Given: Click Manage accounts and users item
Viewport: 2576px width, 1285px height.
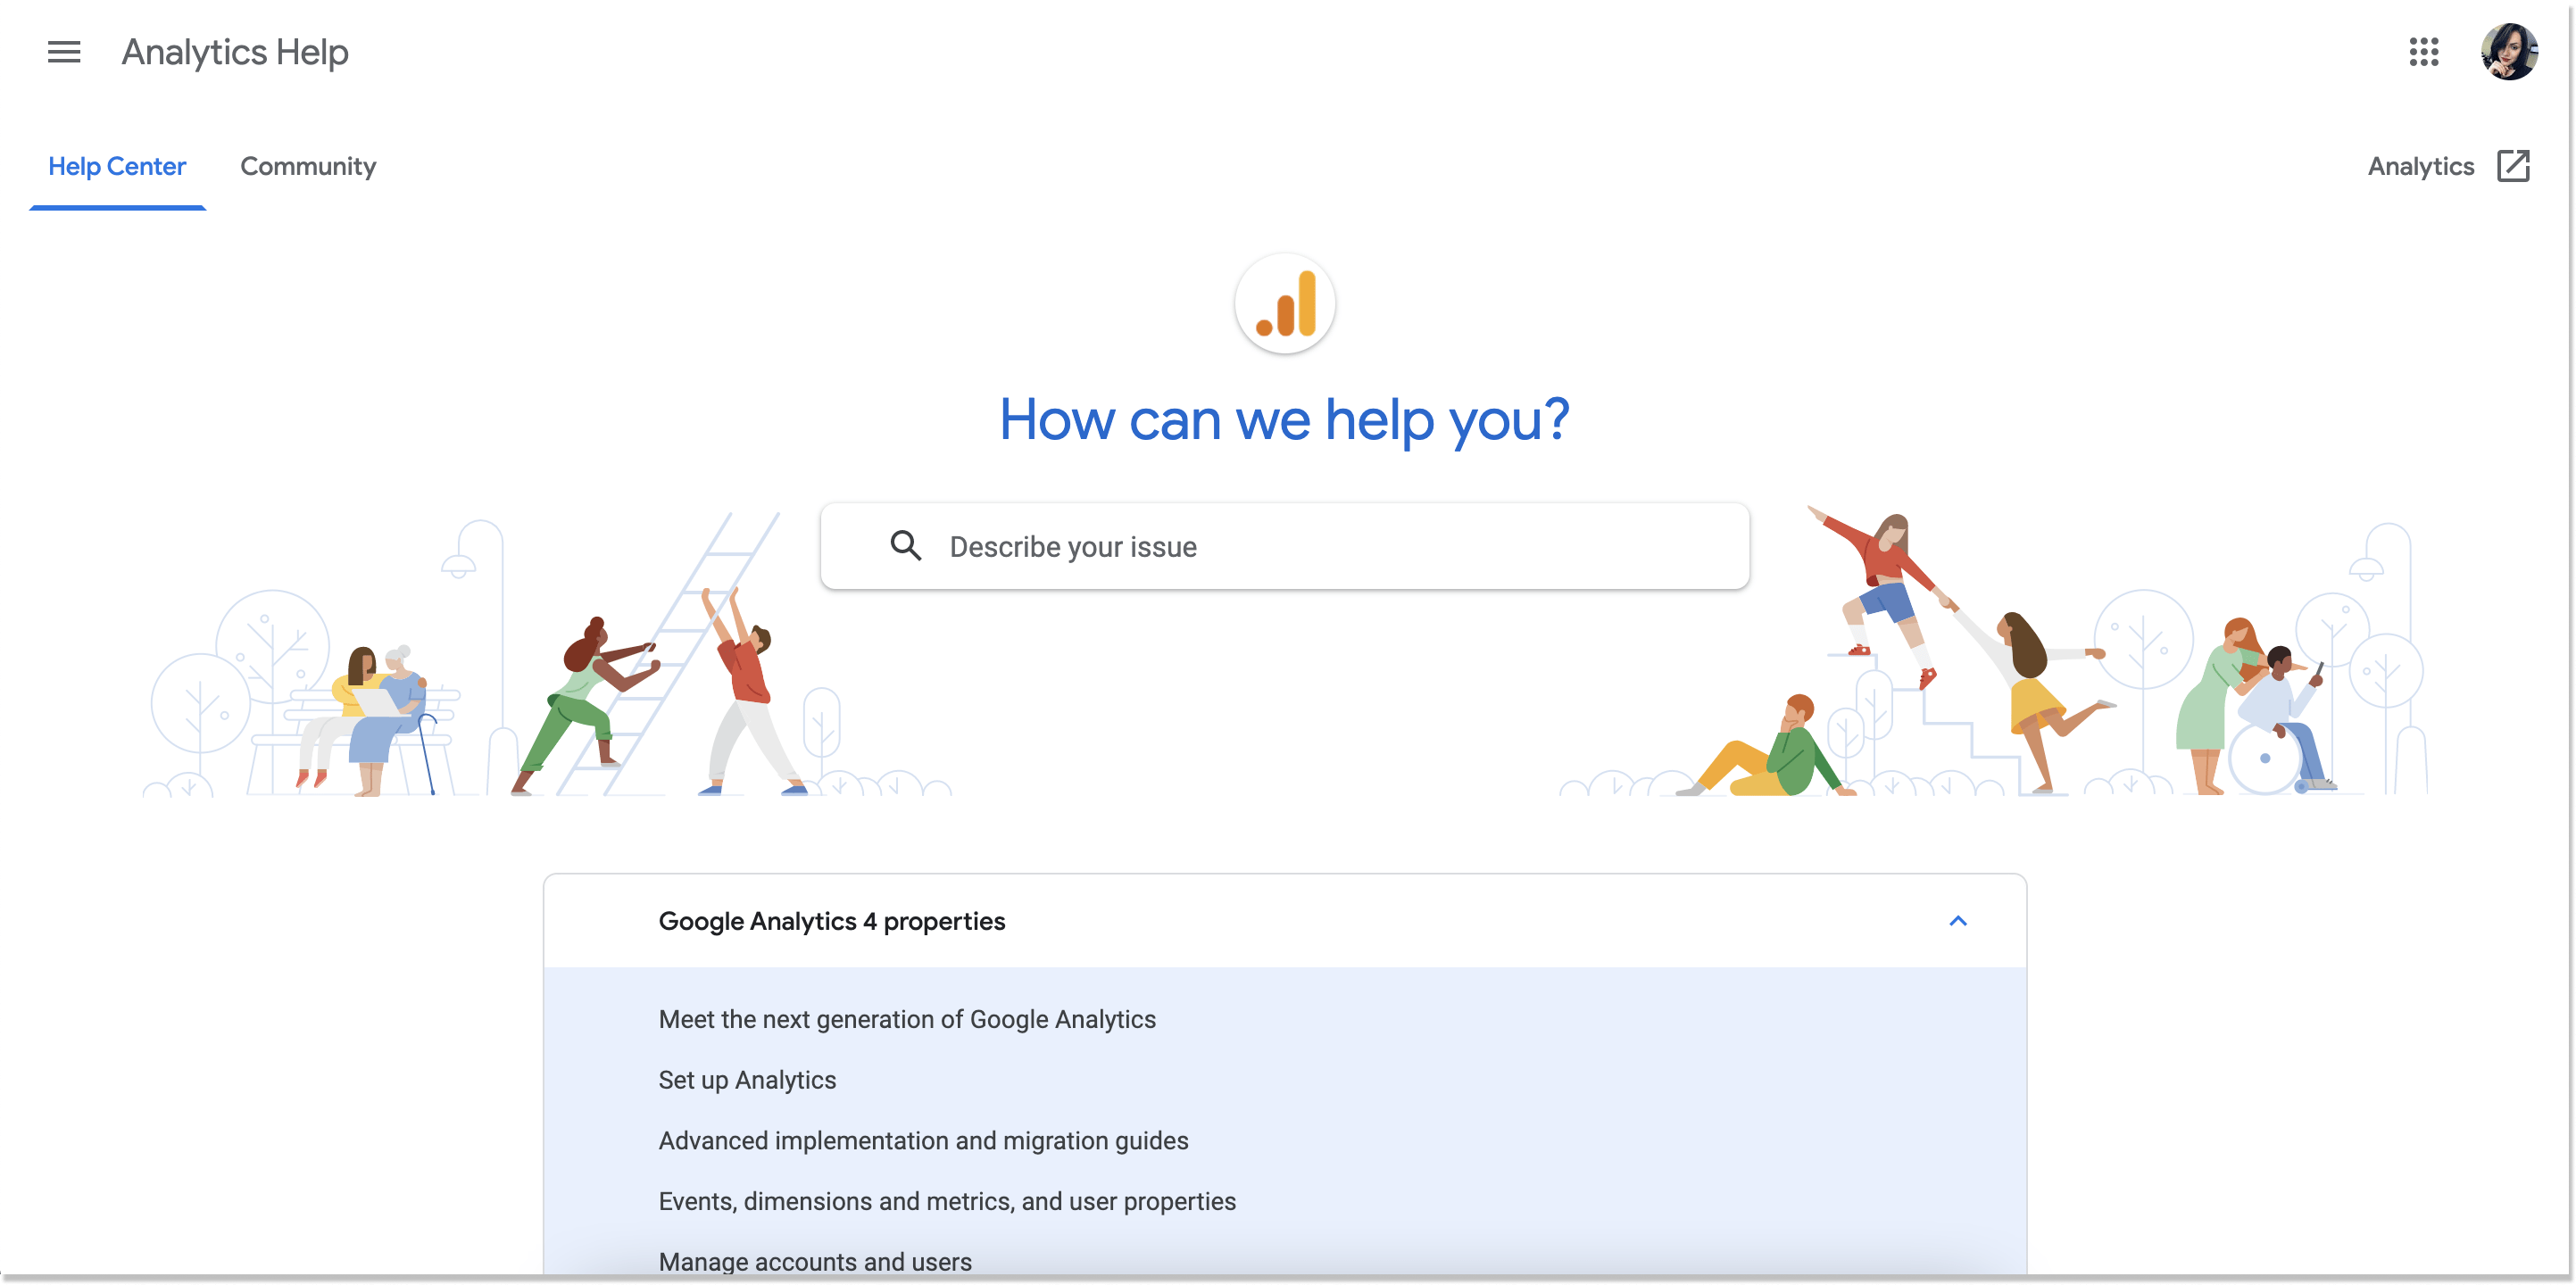Looking at the screenshot, I should tap(817, 1262).
